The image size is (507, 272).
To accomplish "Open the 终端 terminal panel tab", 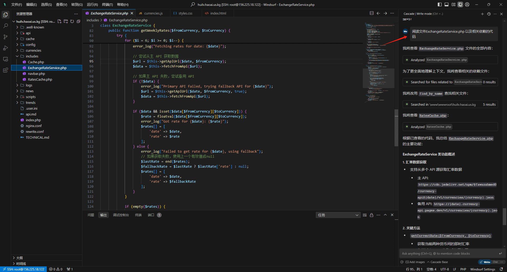I will click(x=138, y=215).
